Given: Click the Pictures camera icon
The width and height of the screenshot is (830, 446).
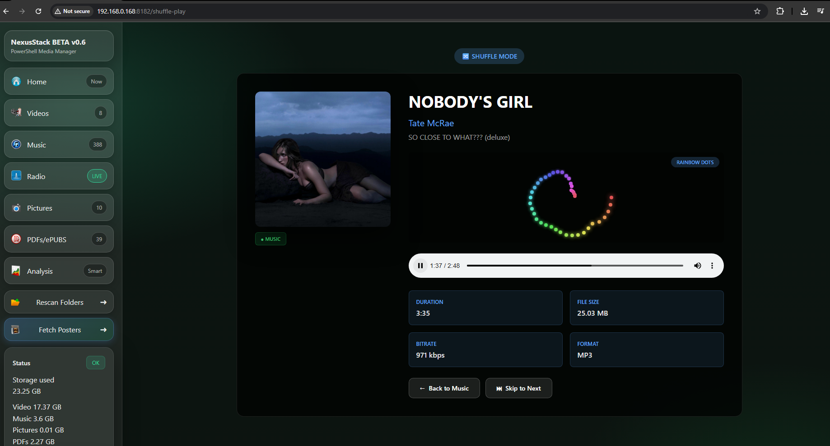Looking at the screenshot, I should [17, 208].
